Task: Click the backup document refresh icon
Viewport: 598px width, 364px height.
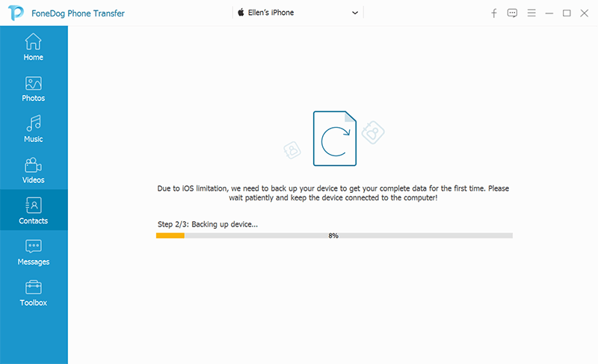Action: pyautogui.click(x=335, y=138)
